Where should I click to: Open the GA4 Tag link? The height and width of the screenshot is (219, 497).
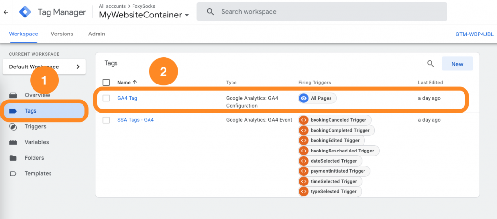click(x=128, y=98)
